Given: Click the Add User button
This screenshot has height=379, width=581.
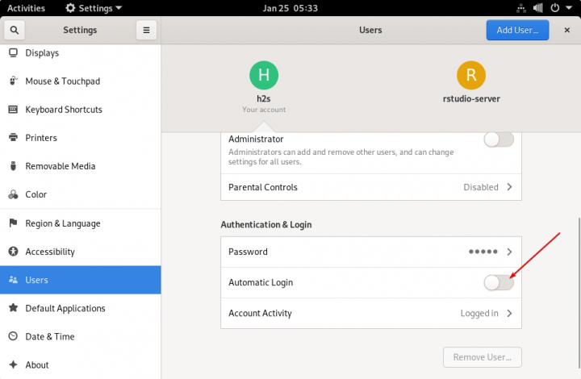Looking at the screenshot, I should click(517, 31).
